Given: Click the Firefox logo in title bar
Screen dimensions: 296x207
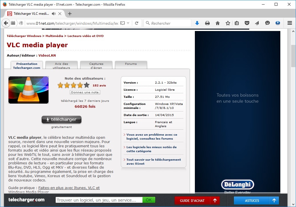Looking at the screenshot, I should (5, 4).
